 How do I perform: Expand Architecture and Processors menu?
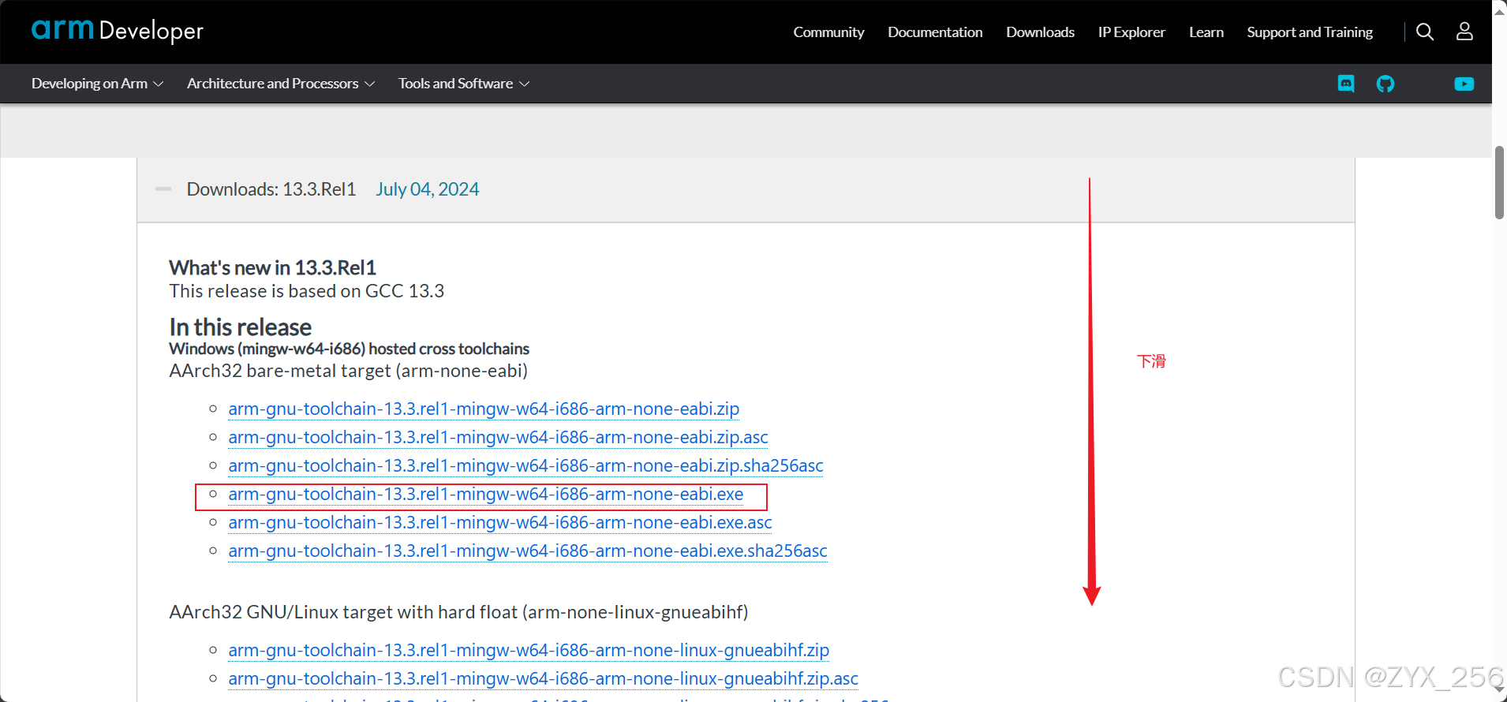pyautogui.click(x=281, y=84)
